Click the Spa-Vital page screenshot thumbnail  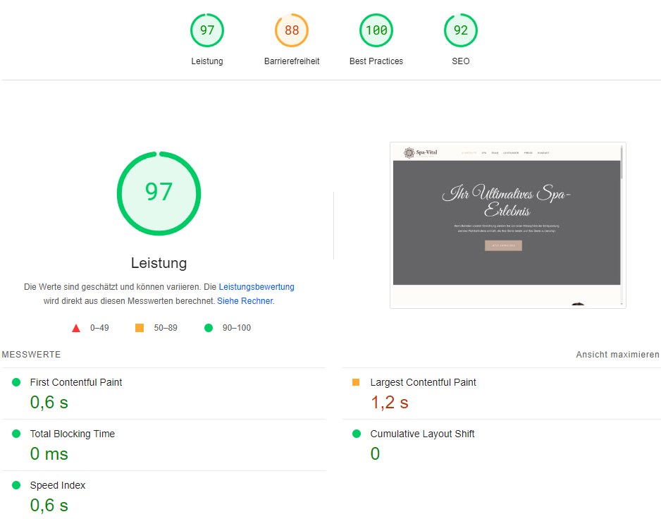[507, 226]
